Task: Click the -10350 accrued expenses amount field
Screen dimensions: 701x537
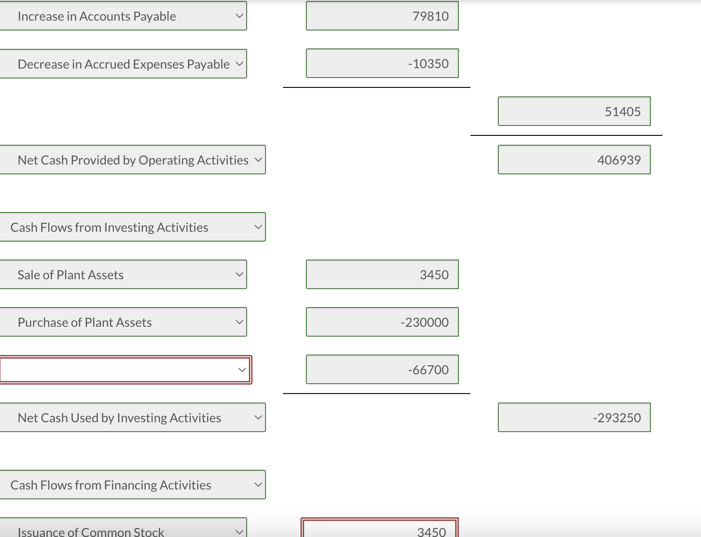Action: [382, 63]
